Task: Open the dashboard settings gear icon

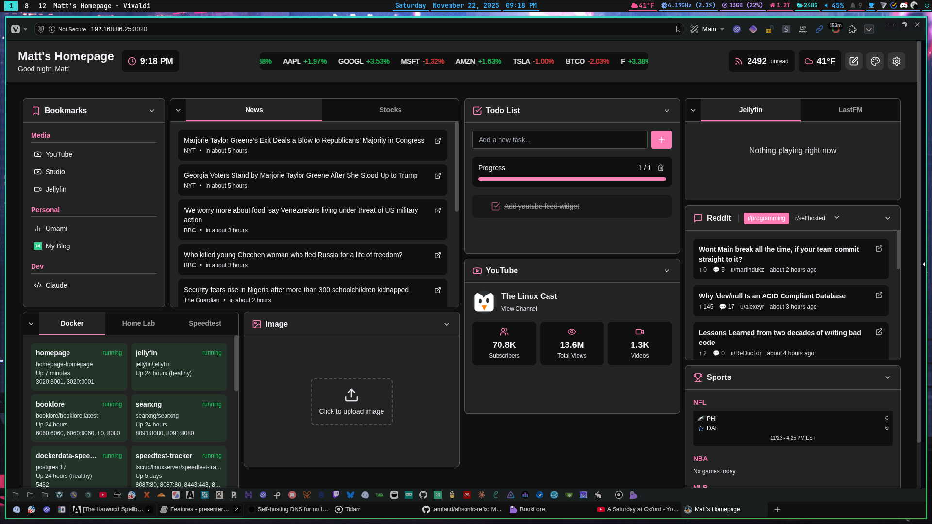Action: pyautogui.click(x=897, y=61)
